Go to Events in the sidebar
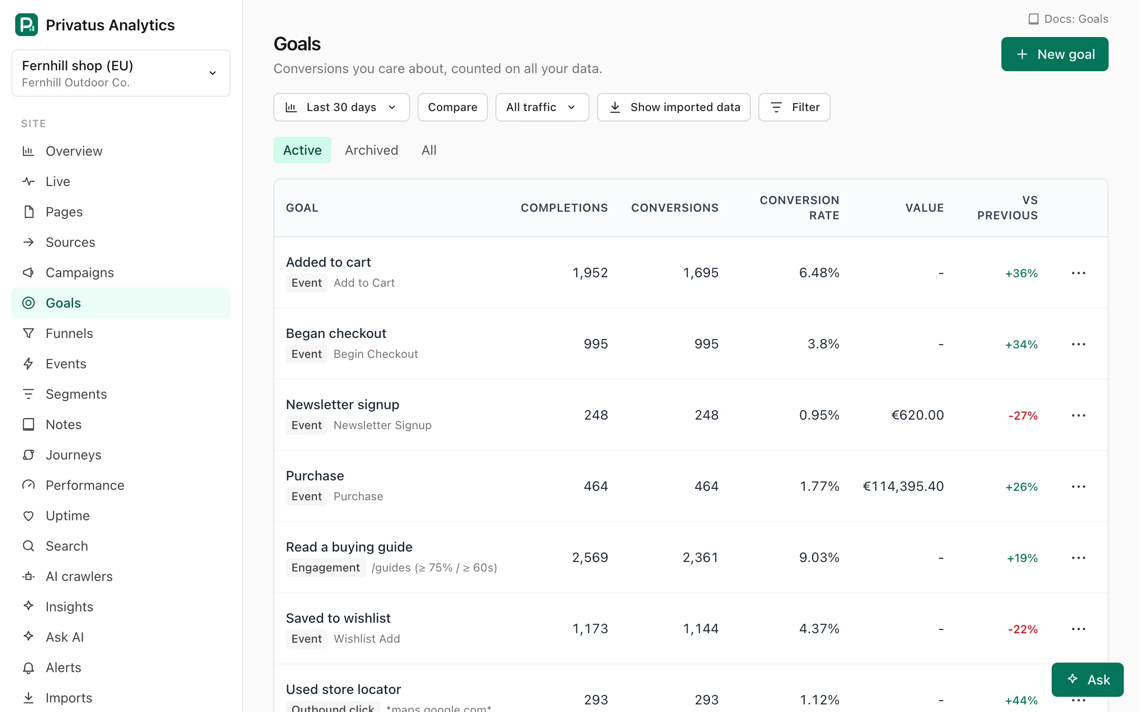 121,364
